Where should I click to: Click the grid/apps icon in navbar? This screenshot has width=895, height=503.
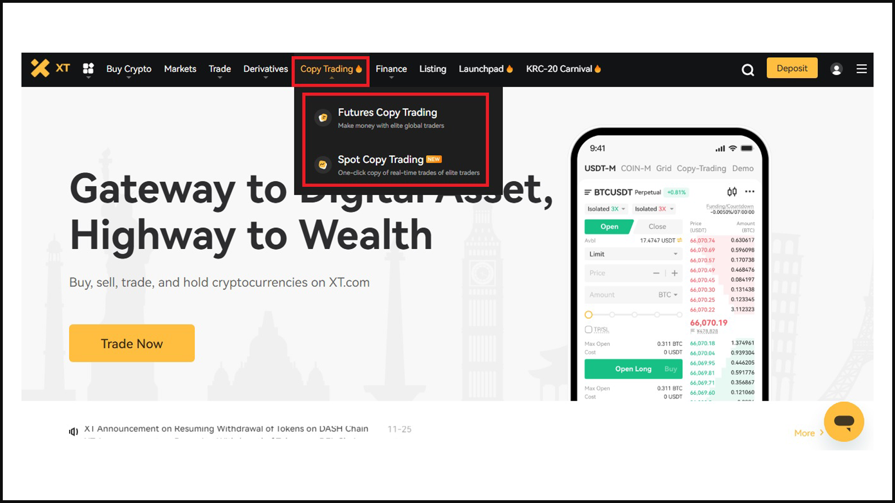[88, 69]
